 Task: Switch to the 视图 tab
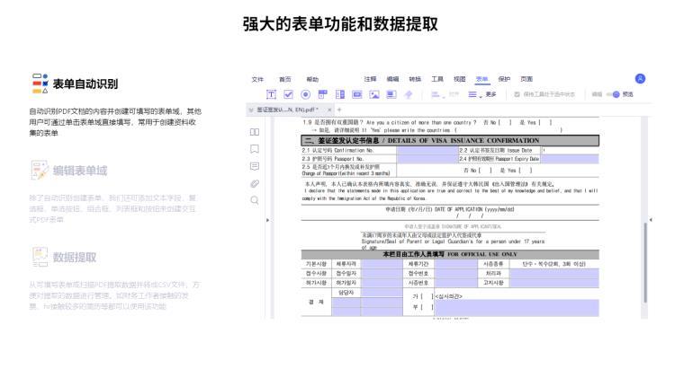pos(460,79)
